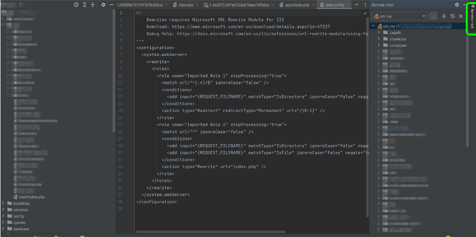Viewport: 476px width, 237px height.
Task: Expand the common project folder
Action: pos(3,210)
